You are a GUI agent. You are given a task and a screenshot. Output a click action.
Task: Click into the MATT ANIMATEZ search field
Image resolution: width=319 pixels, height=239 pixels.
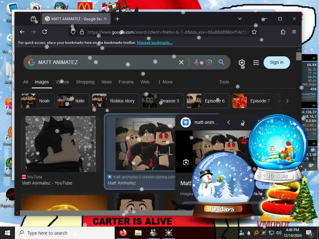(106, 62)
